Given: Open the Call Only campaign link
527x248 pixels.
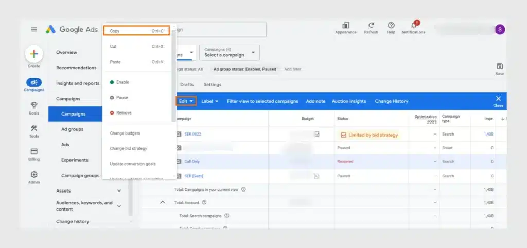Looking at the screenshot, I should tap(192, 162).
